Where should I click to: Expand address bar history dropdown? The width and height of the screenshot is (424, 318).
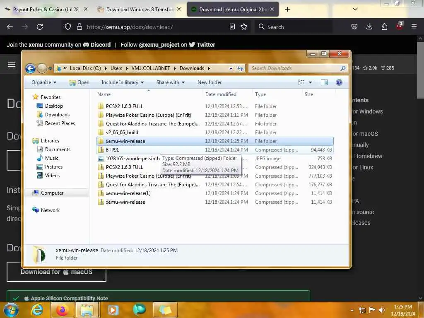231,68
